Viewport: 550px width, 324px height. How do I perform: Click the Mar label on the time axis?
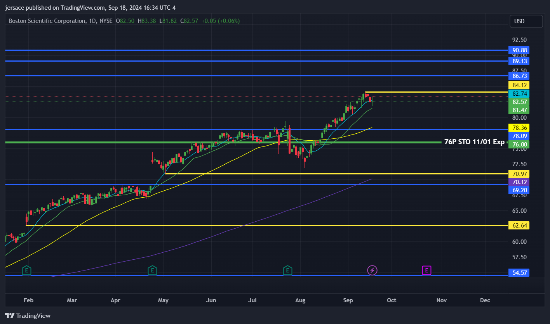tap(72, 300)
